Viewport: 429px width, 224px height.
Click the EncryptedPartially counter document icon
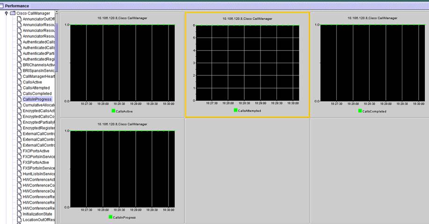(19, 122)
